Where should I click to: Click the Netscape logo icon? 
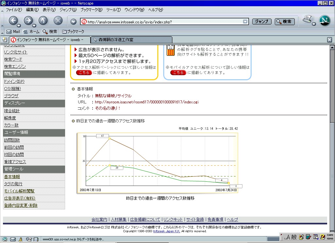tap(324, 21)
